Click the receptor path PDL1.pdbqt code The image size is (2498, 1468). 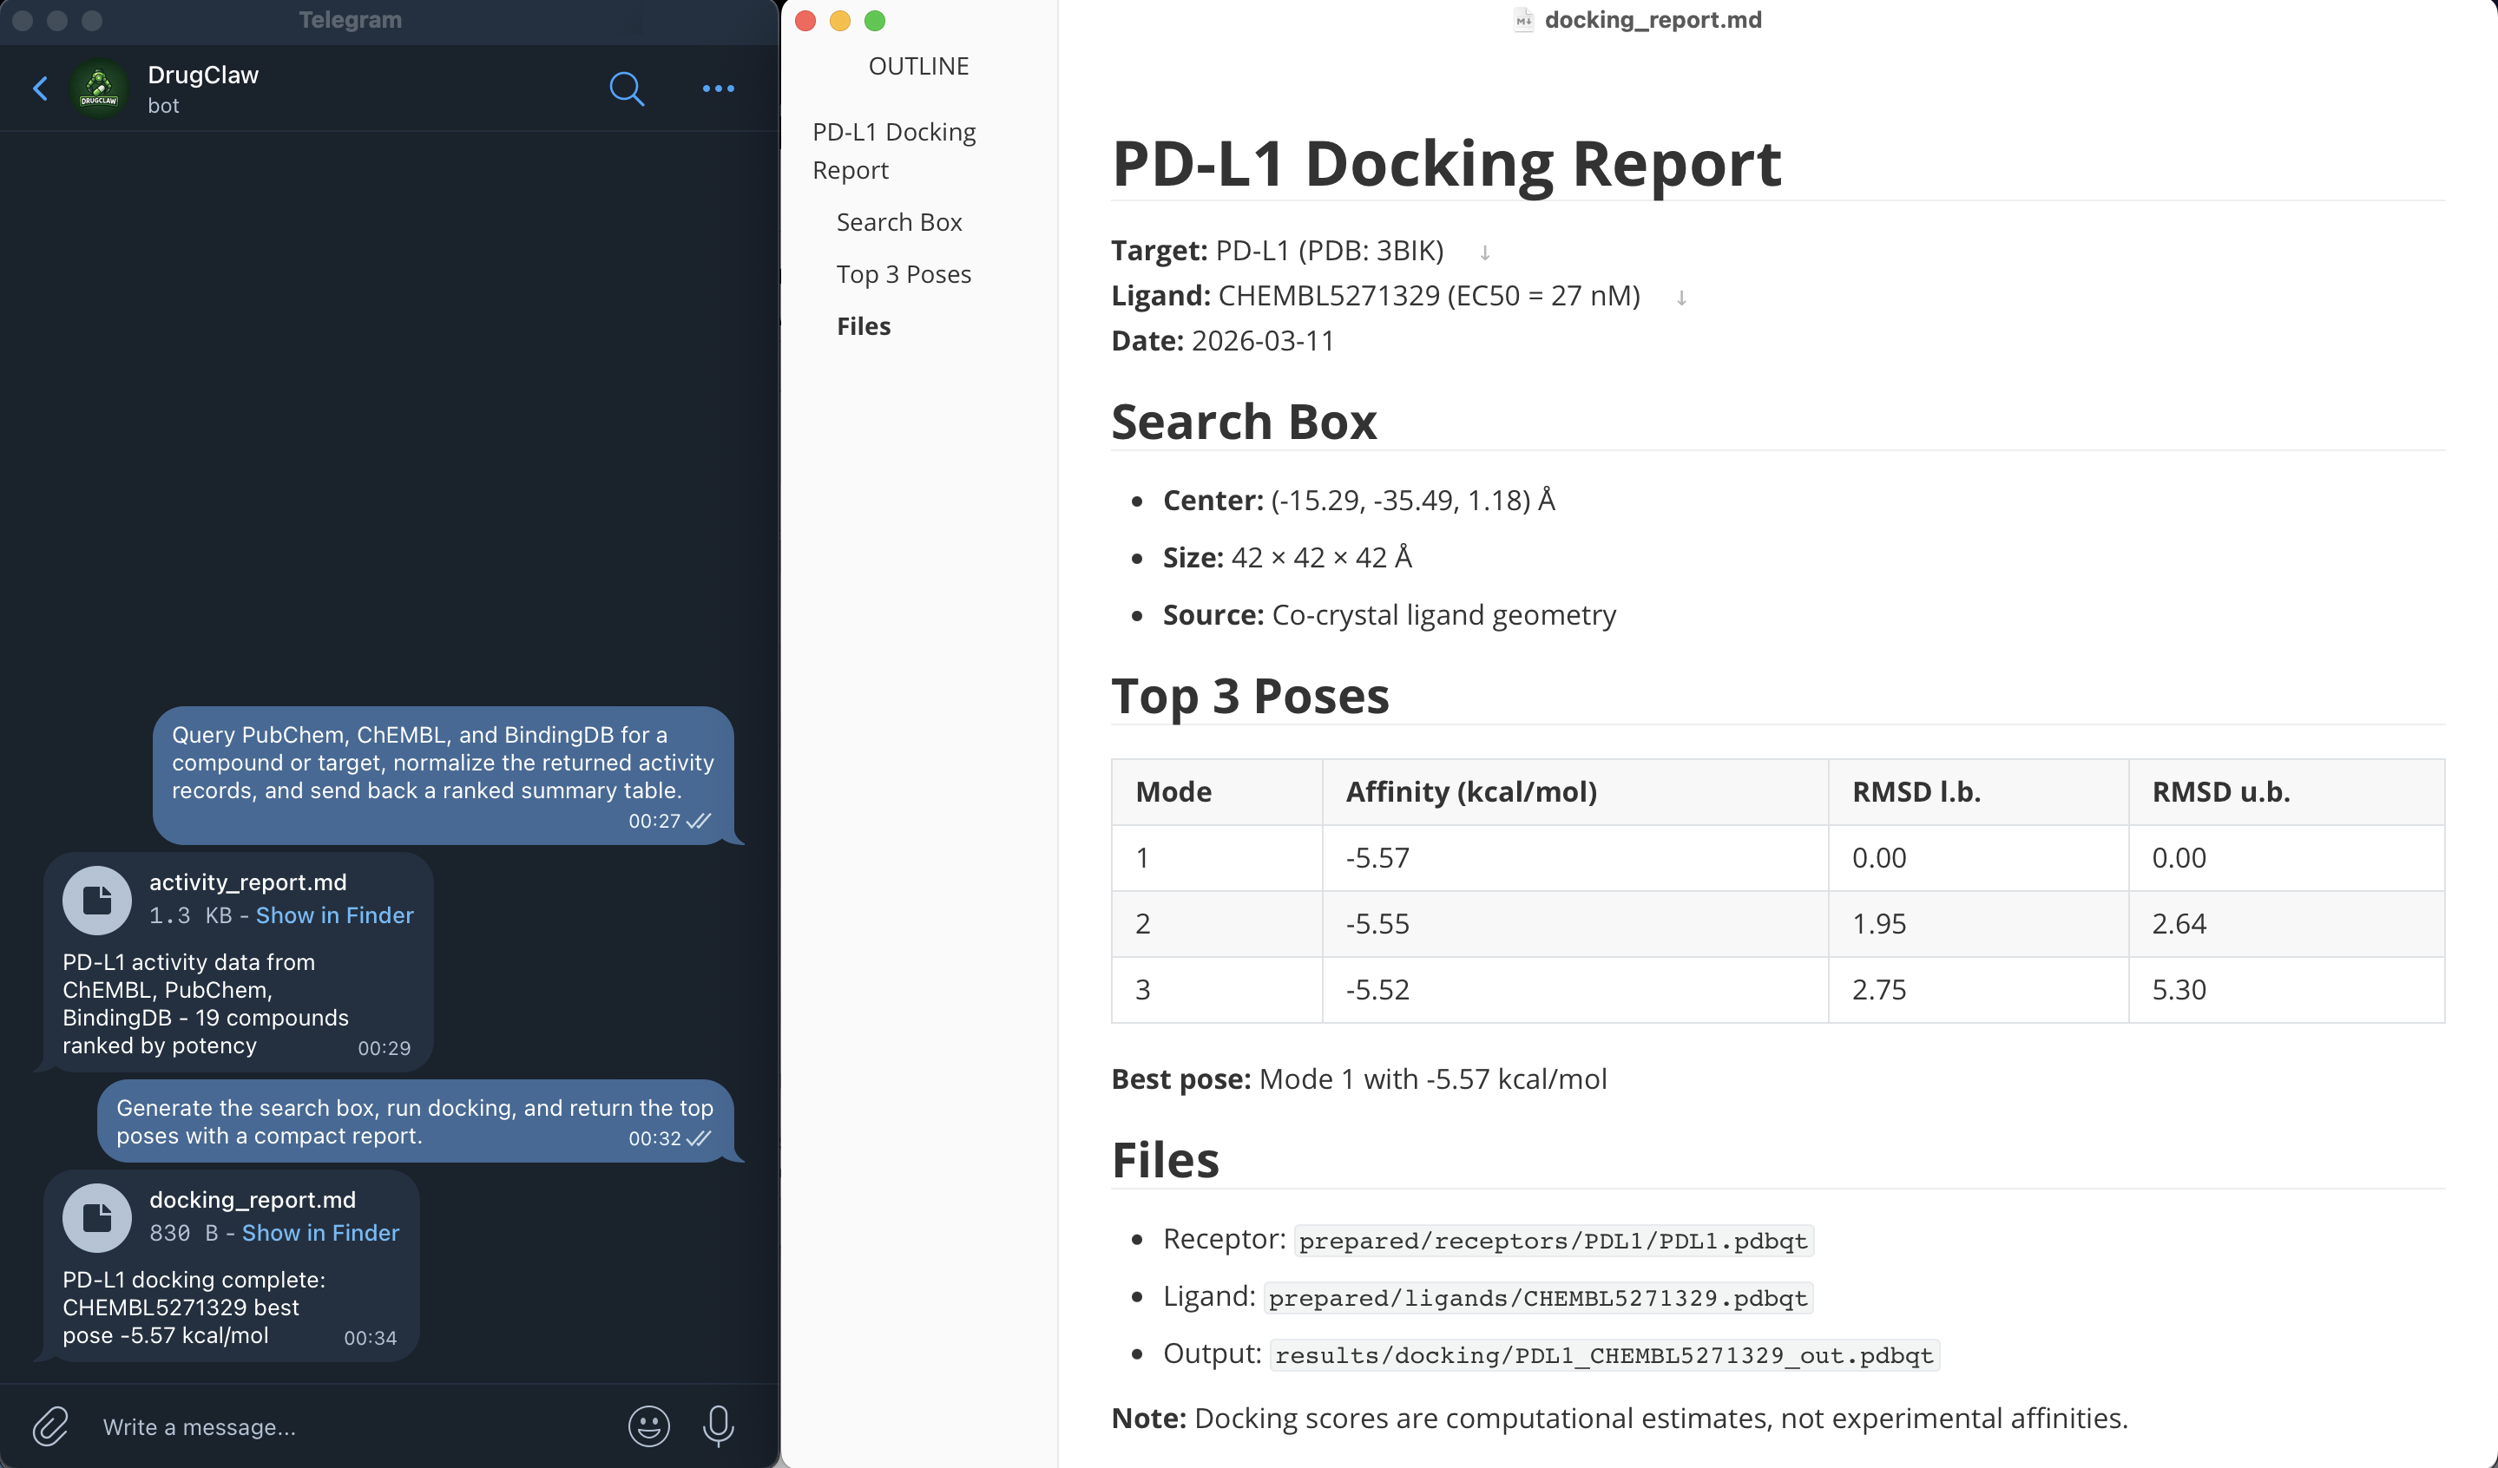tap(1554, 1240)
